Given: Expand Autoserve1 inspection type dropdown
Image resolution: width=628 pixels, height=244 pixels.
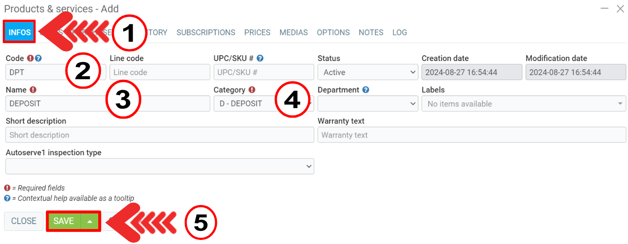Looking at the screenshot, I should [x=159, y=167].
